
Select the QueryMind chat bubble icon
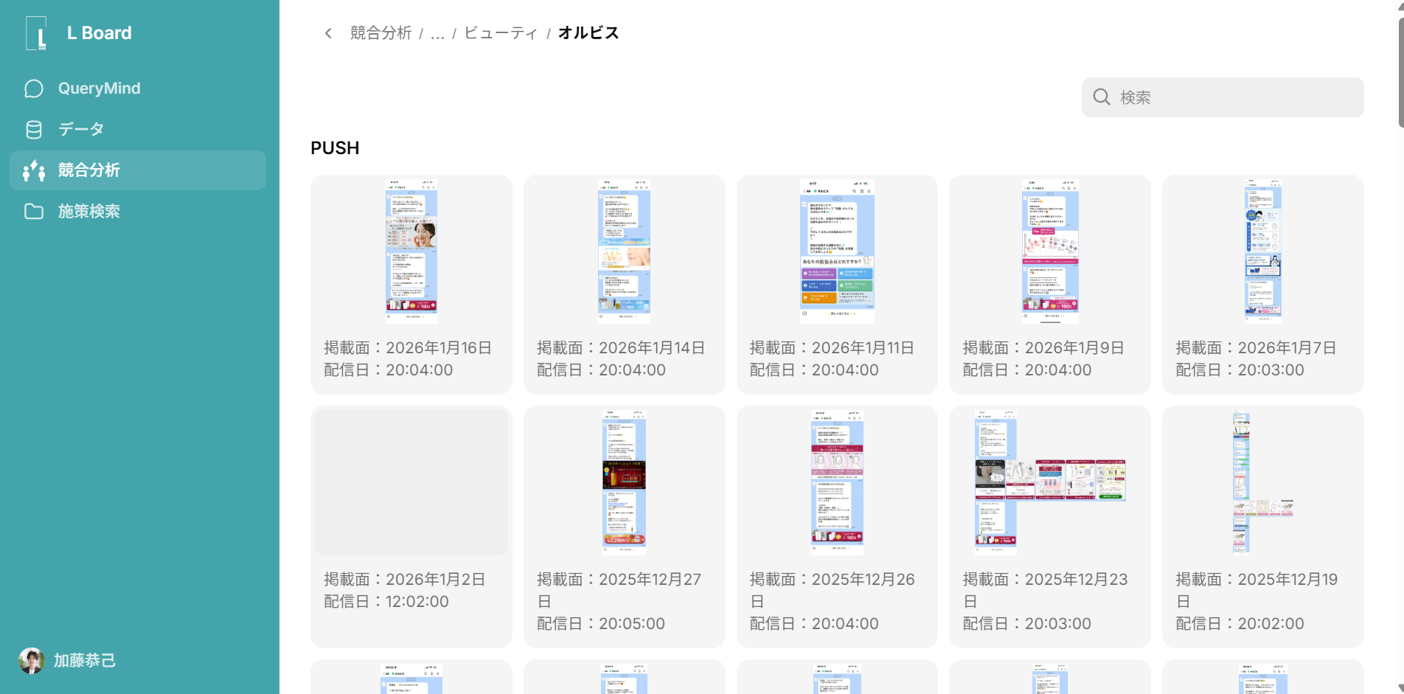tap(34, 88)
